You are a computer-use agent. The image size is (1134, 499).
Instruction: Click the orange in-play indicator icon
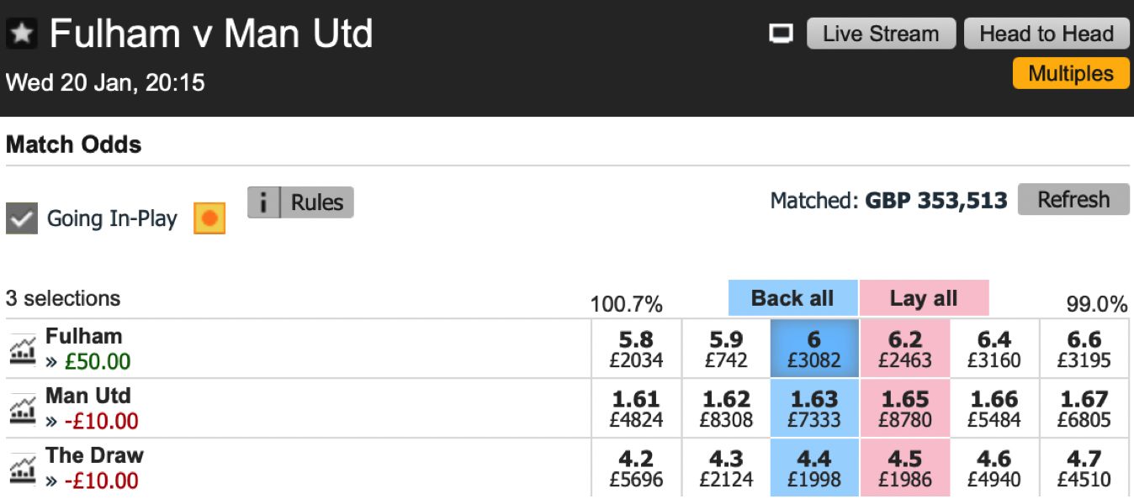click(209, 218)
